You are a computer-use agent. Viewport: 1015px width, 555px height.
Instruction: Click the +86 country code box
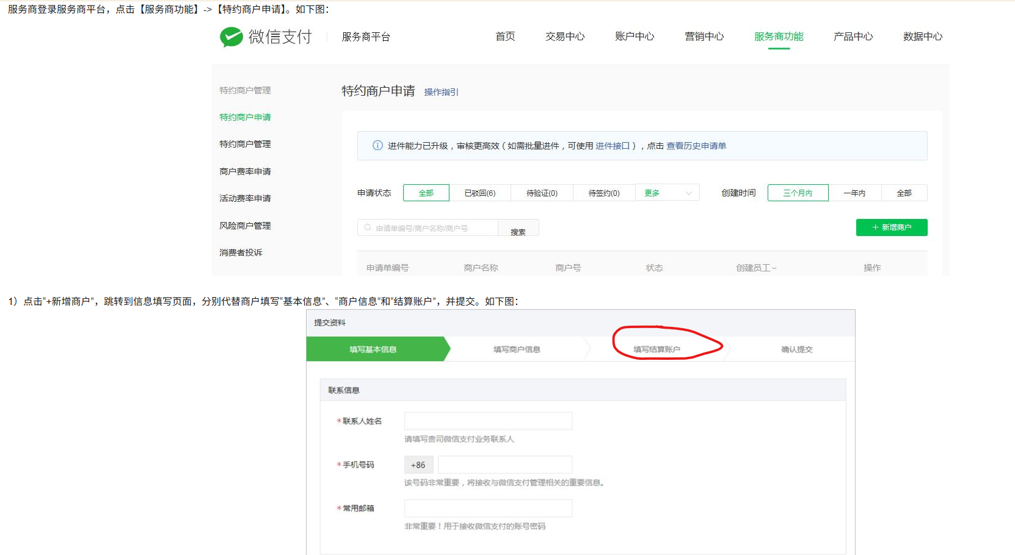tap(418, 465)
